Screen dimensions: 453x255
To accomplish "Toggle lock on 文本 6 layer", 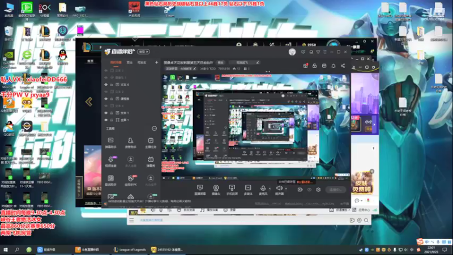I will [112, 84].
